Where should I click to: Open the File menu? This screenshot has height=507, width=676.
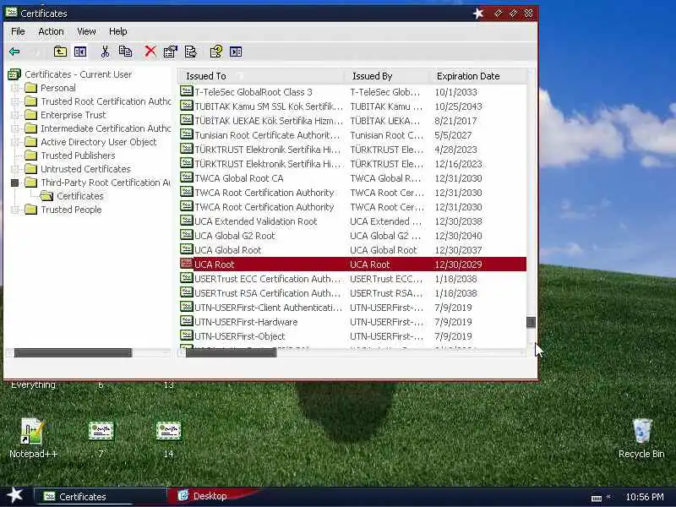18,31
